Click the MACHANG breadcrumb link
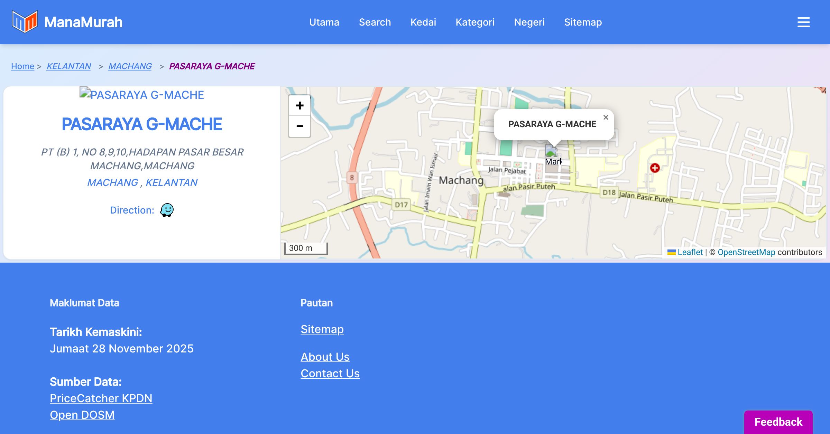This screenshot has width=830, height=434. 130,66
